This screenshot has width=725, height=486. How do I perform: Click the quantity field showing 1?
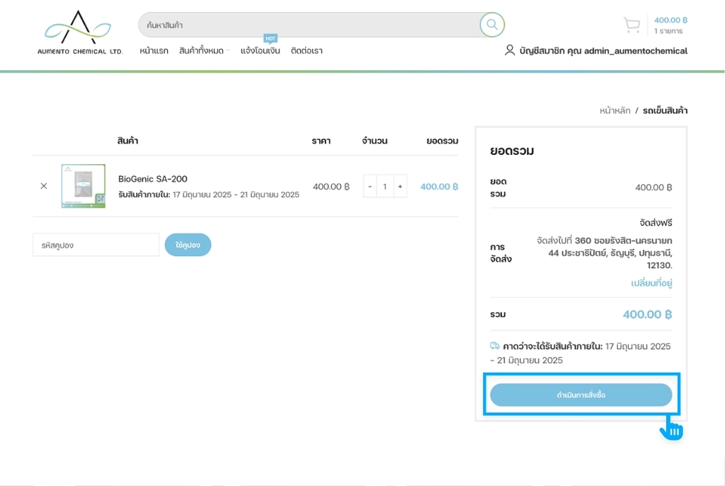384,186
